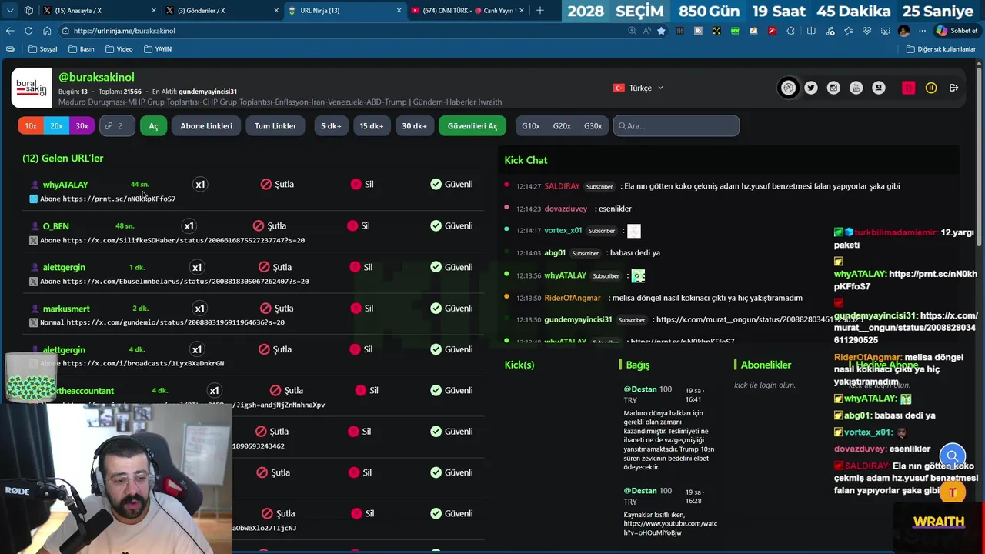Toggle the G30x filter
The width and height of the screenshot is (985, 554).
tap(593, 125)
